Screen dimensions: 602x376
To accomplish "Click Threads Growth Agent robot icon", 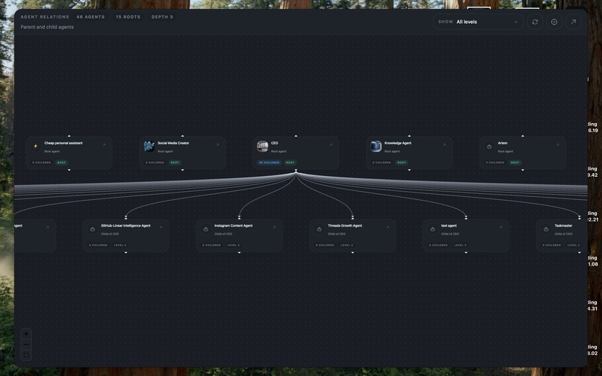I will [x=319, y=229].
